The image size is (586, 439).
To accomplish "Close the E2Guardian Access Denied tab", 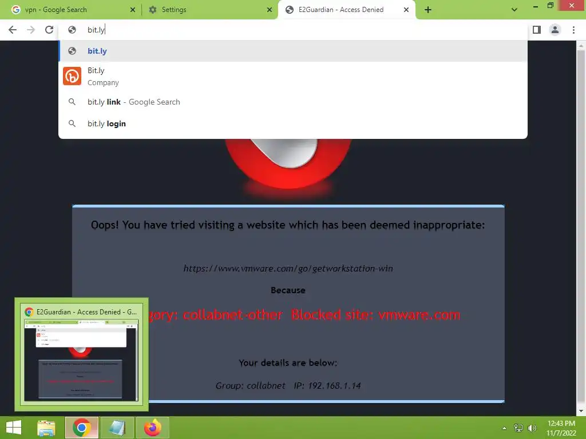I will (406, 10).
